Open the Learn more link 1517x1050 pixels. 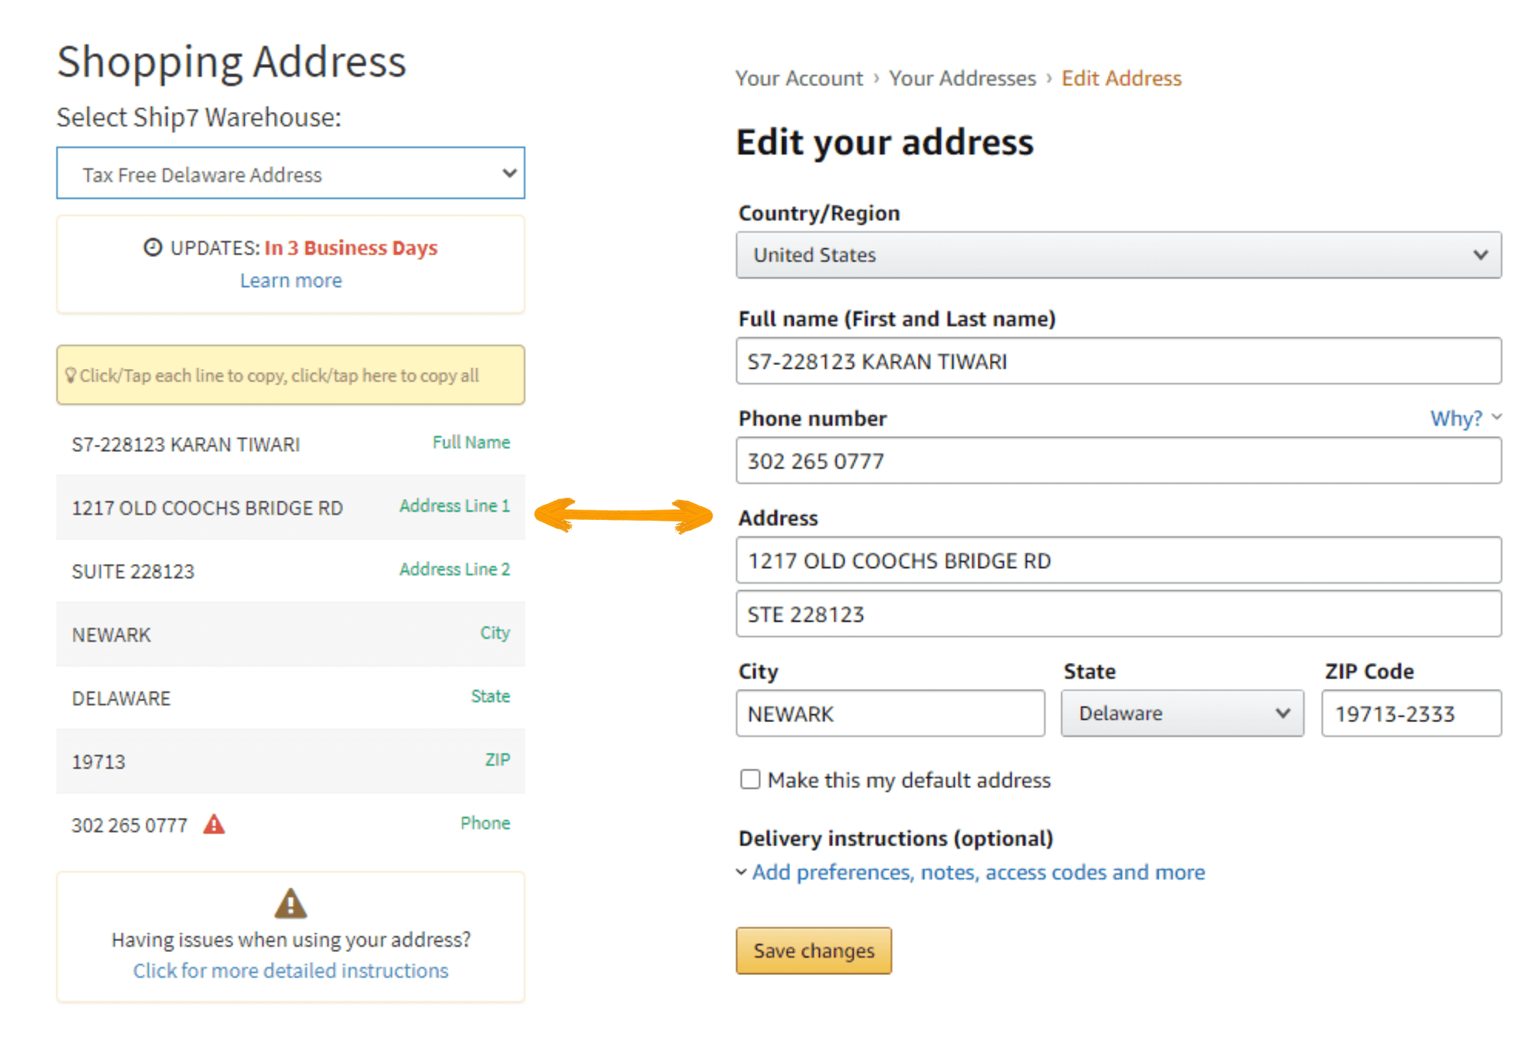(291, 280)
